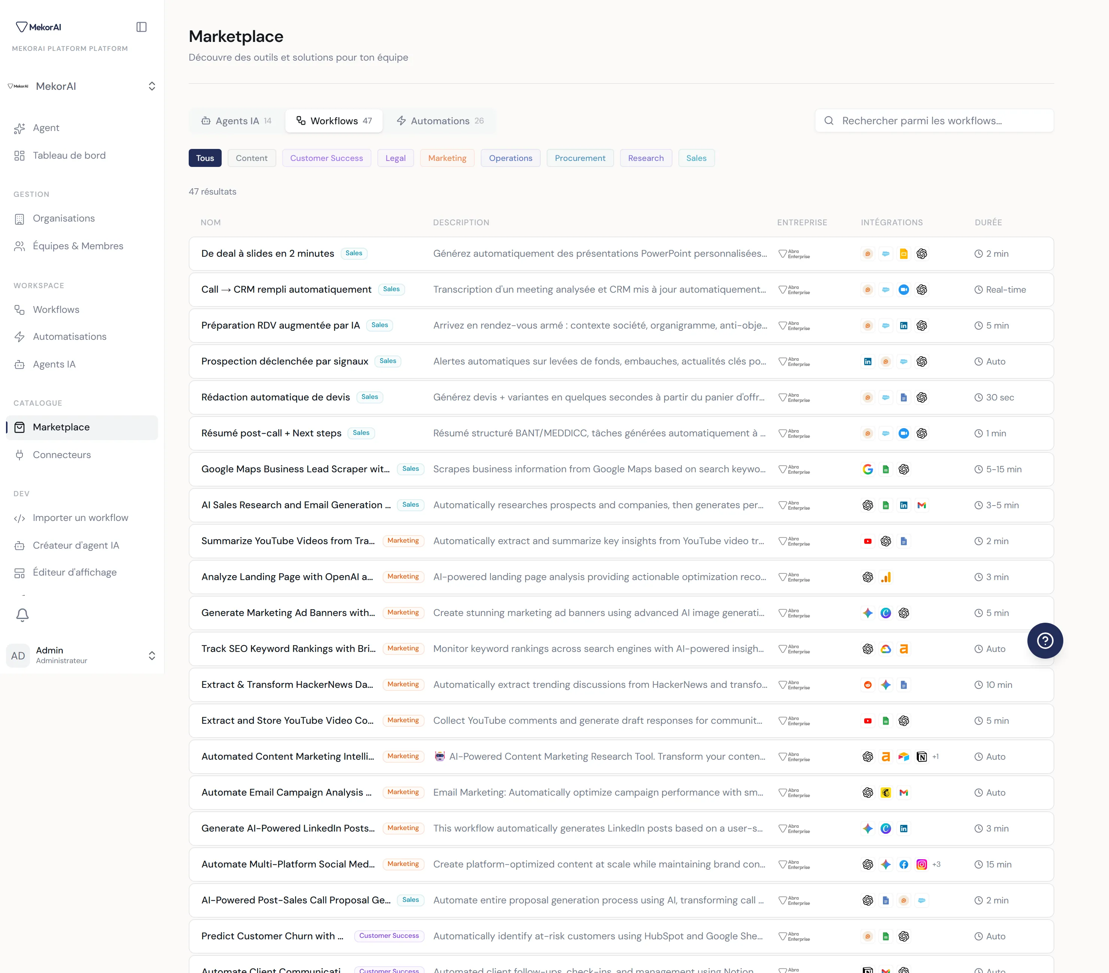Click the Google icon in Google Maps Scraper row

[x=868, y=469]
